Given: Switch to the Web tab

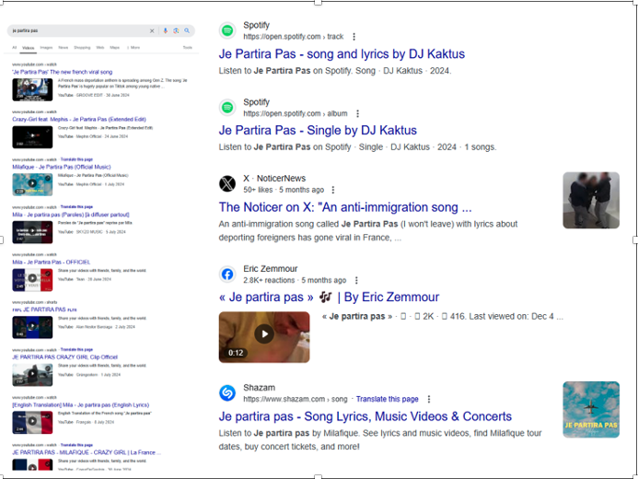Looking at the screenshot, I should pos(100,48).
